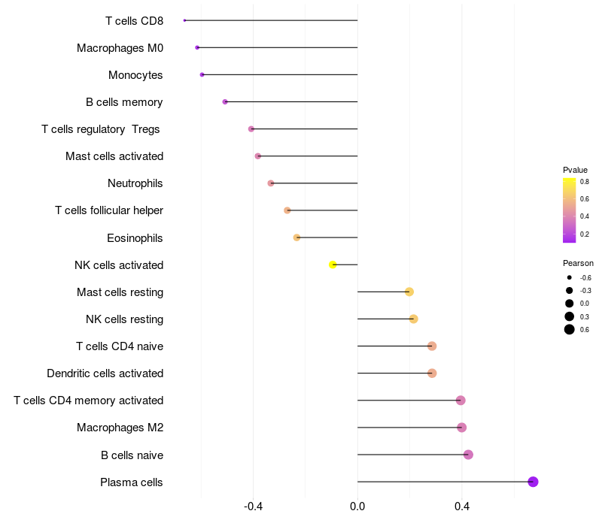Select the Mast cells resting dot
This screenshot has width=602, height=526.
[409, 292]
